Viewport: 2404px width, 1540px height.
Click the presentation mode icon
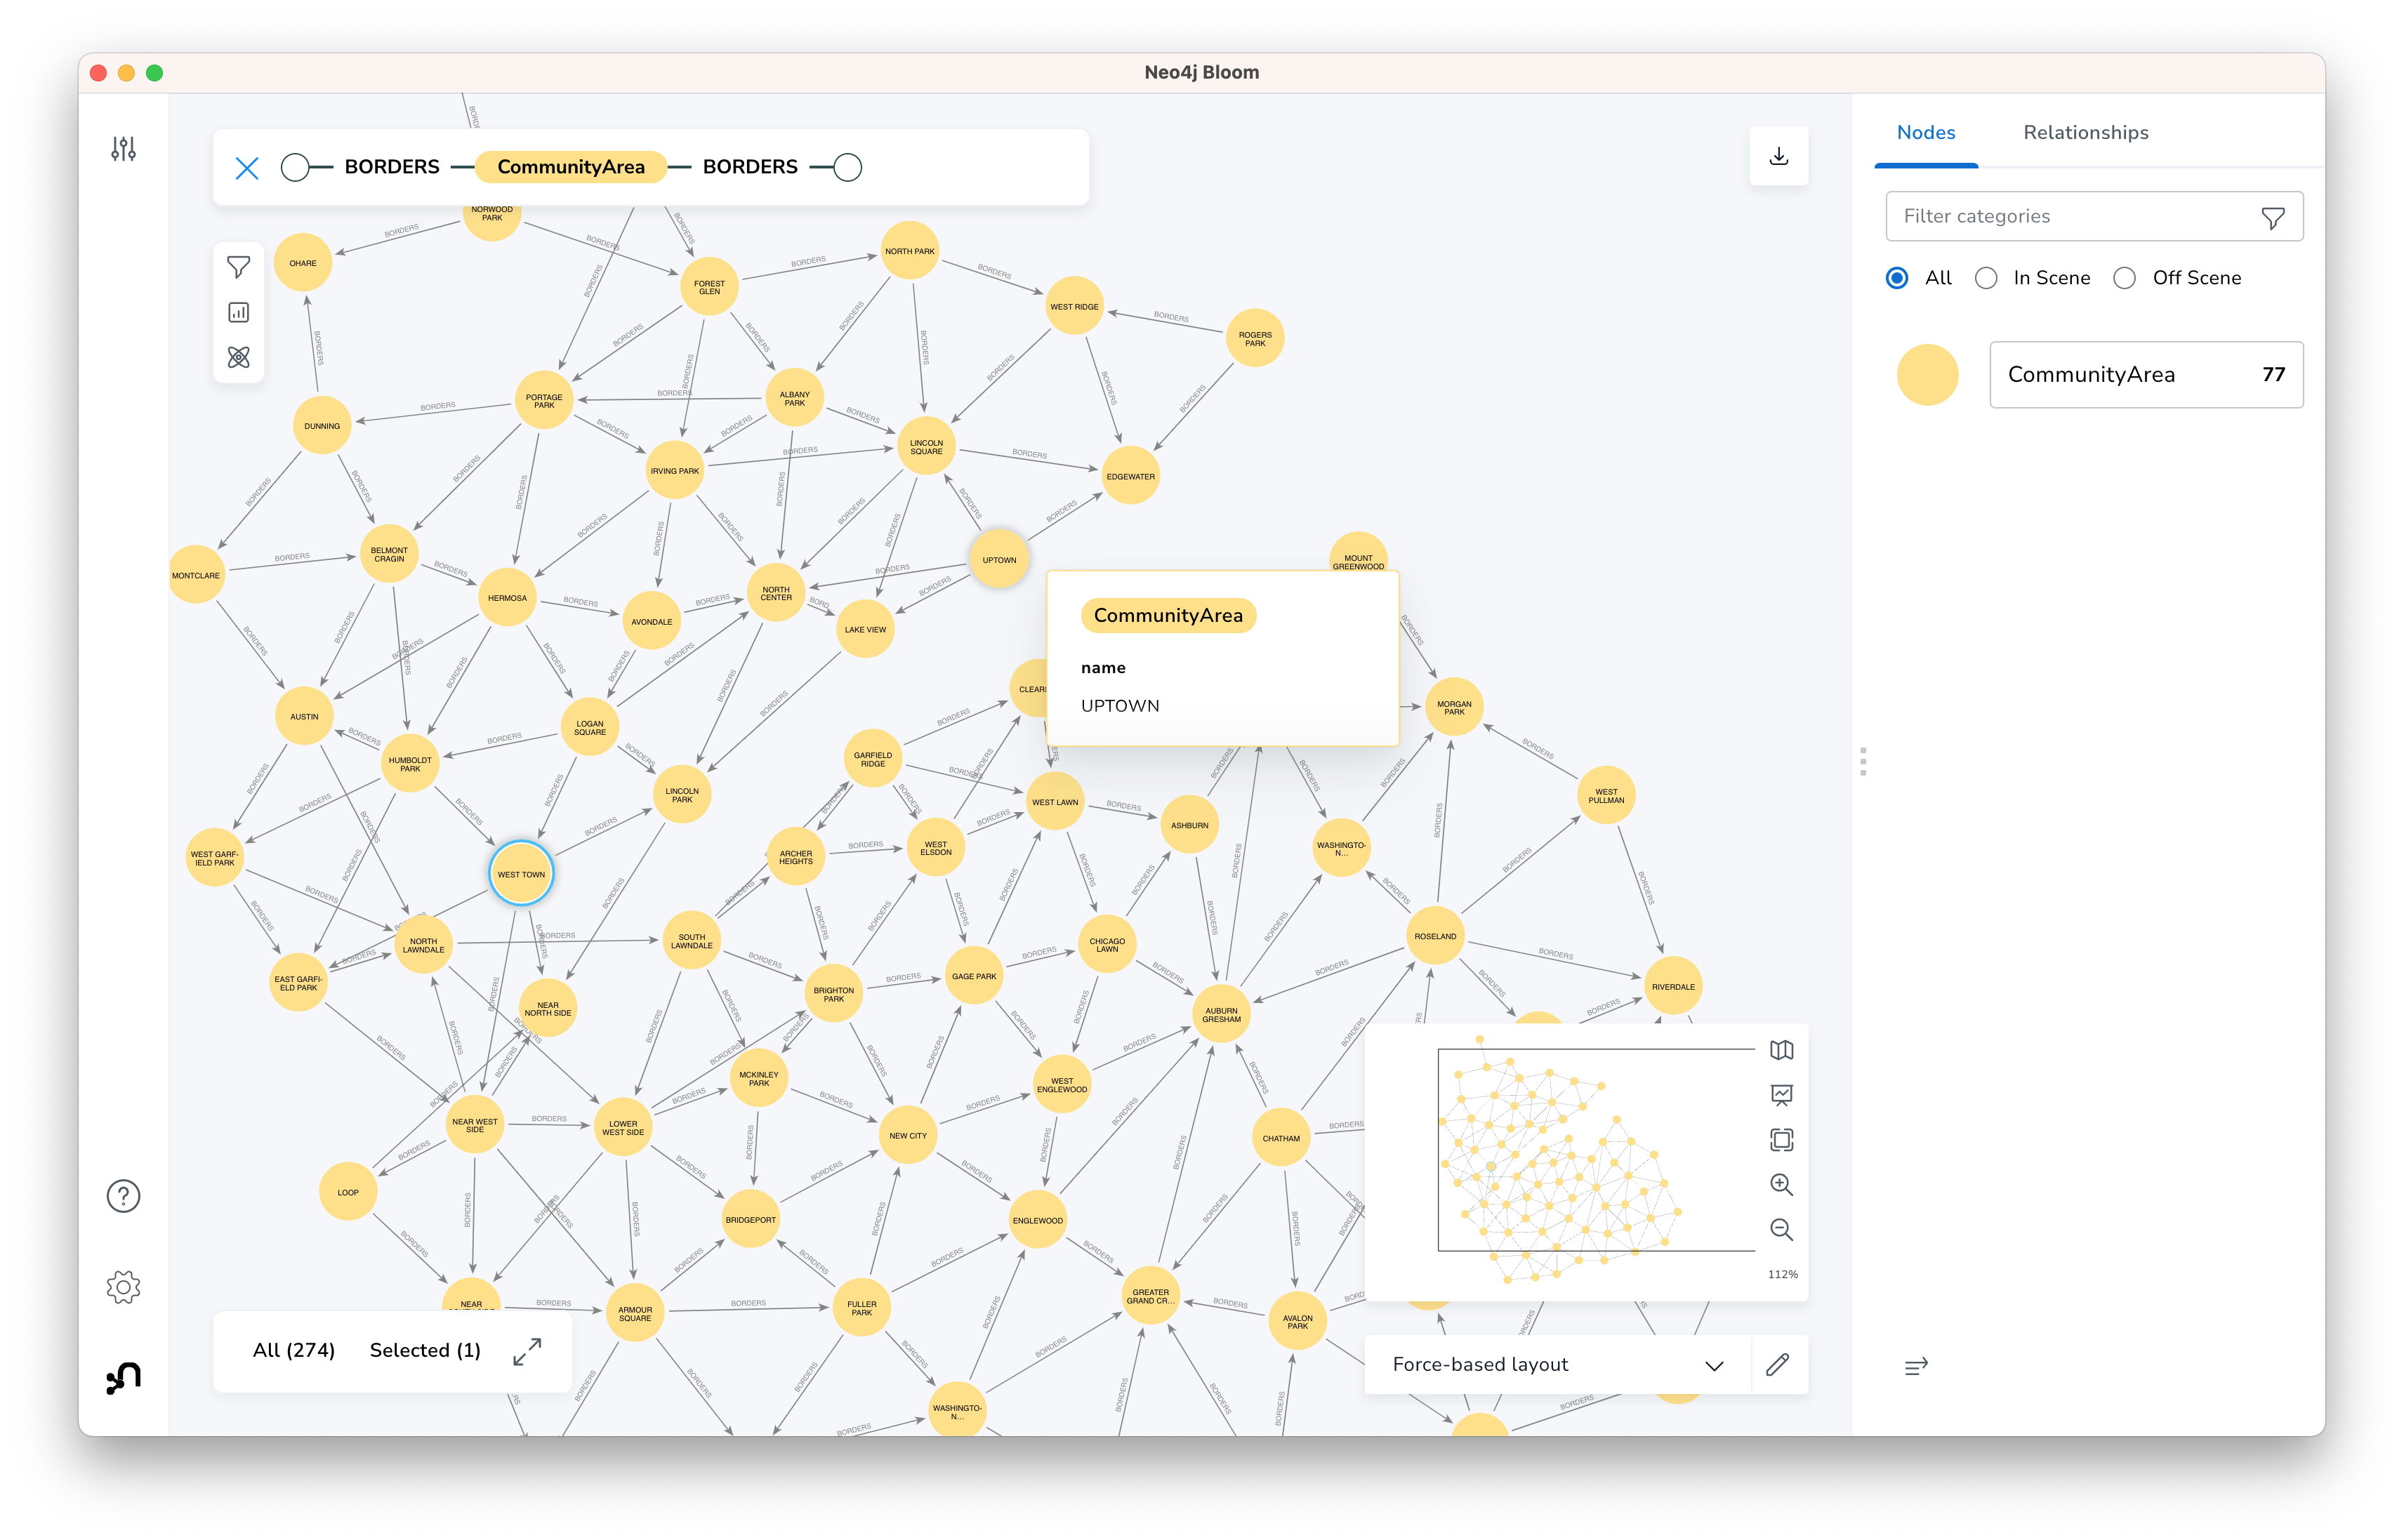click(1781, 1094)
